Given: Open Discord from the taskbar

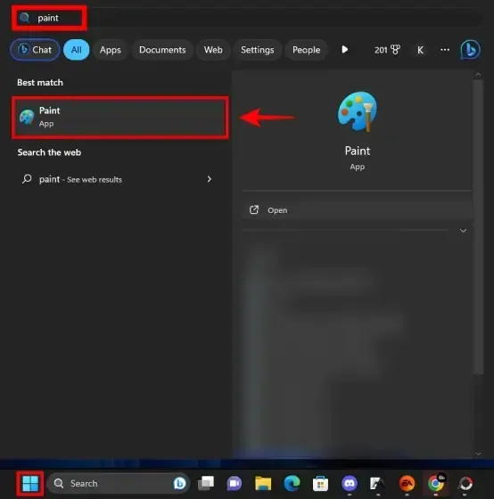Looking at the screenshot, I should [x=350, y=483].
